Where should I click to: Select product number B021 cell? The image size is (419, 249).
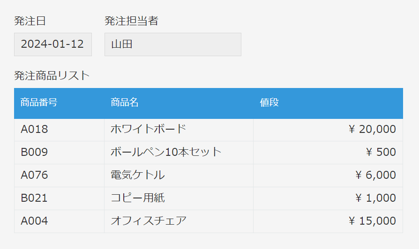(x=59, y=198)
